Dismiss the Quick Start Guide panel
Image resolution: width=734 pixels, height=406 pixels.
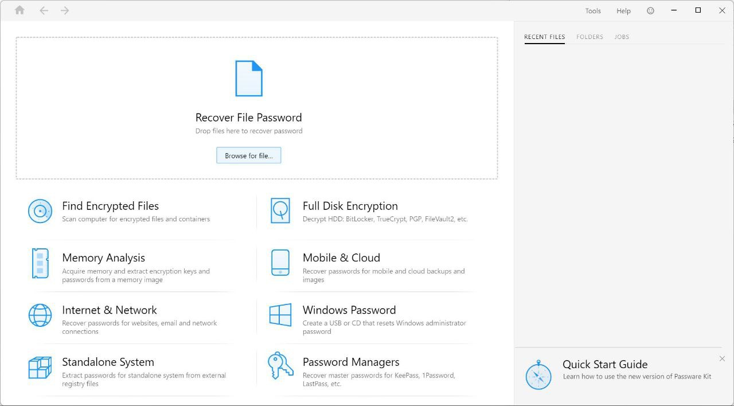click(x=722, y=358)
